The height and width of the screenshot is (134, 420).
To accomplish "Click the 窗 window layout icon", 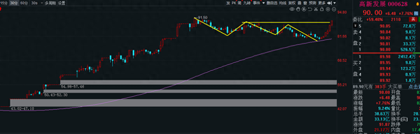I will [x=305, y=3].
